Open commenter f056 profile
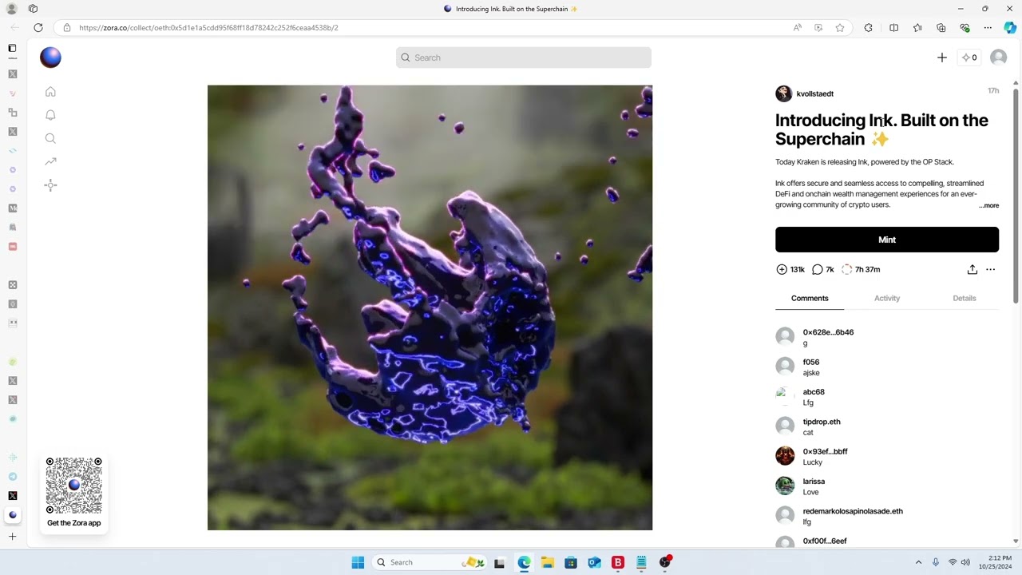1022x575 pixels. [x=811, y=362]
